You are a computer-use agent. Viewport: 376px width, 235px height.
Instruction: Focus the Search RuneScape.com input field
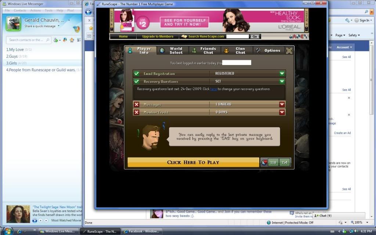click(x=238, y=36)
